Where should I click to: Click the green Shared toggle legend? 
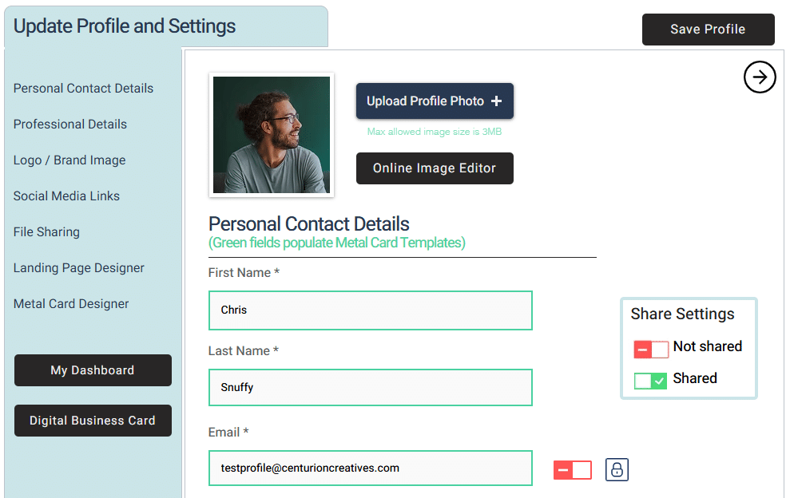651,381
